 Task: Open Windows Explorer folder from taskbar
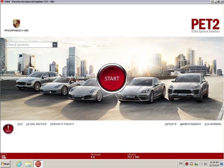[x=28, y=164]
